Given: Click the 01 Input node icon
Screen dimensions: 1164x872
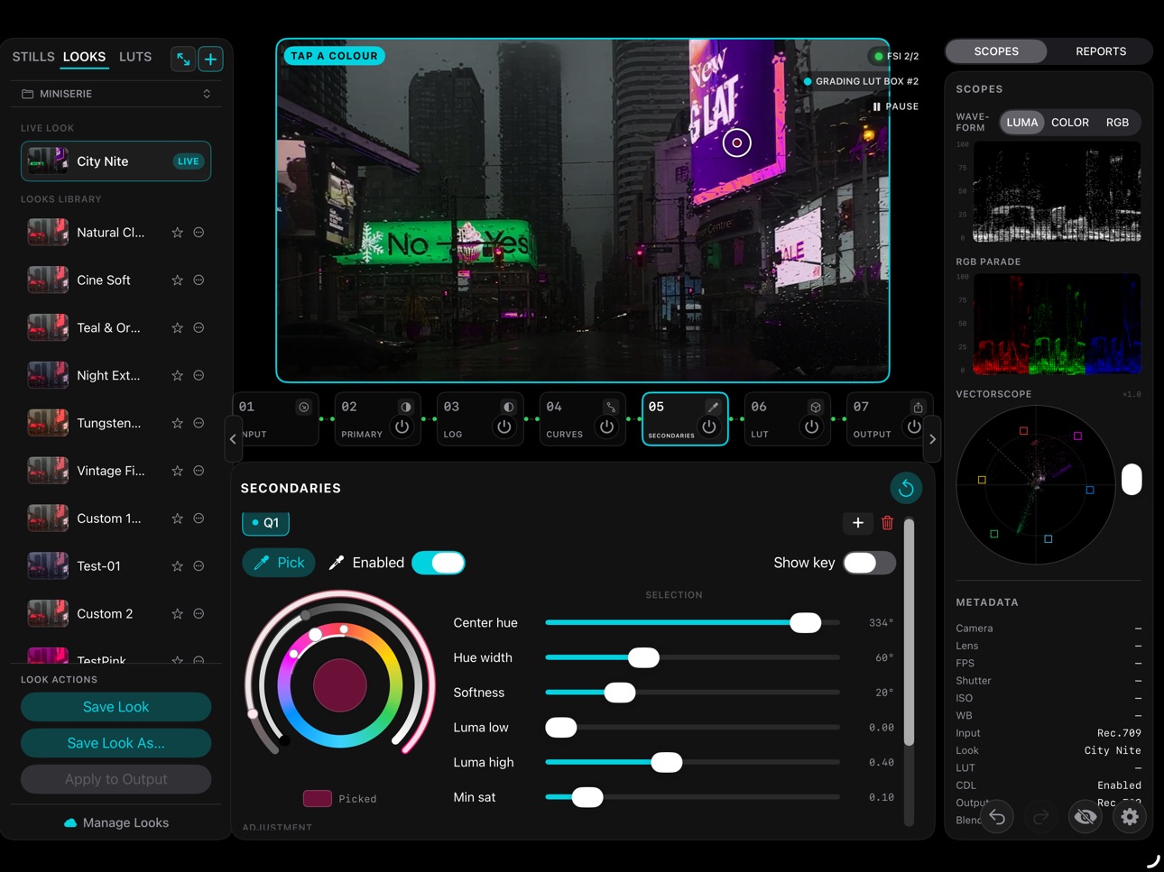Looking at the screenshot, I should (304, 408).
